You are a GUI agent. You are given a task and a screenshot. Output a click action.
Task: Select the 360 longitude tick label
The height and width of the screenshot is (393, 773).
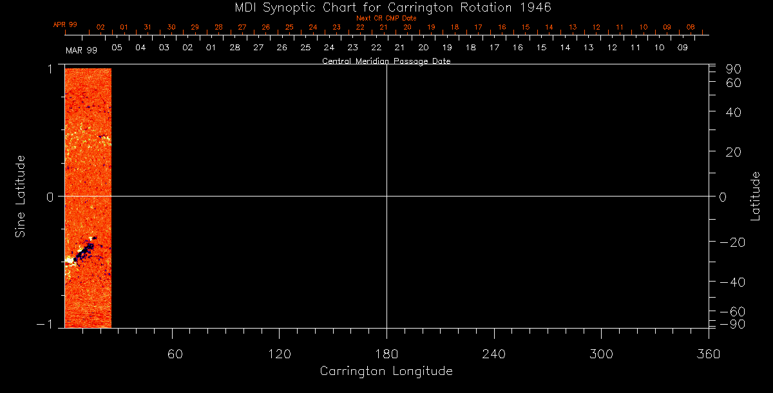pos(708,354)
